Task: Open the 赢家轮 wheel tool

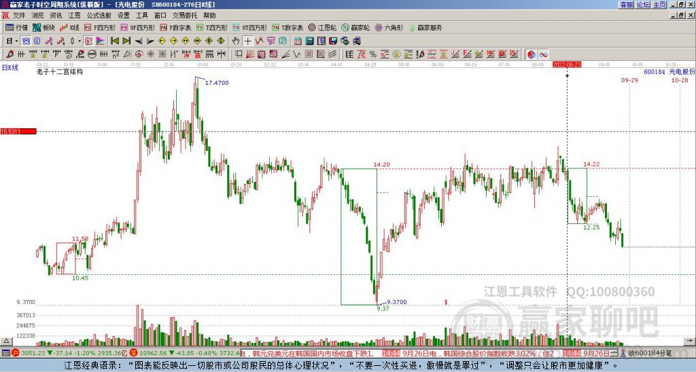Action: [355, 27]
